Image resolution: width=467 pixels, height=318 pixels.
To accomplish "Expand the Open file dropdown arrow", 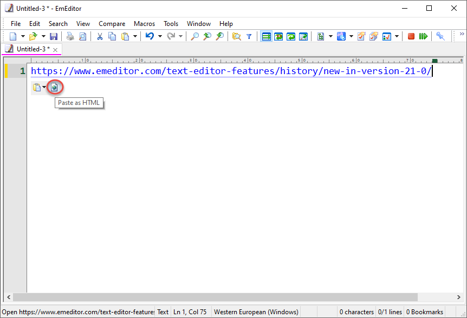I will 43,36.
